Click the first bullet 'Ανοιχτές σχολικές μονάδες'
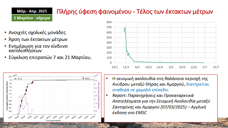228x128 pixels. click(x=38, y=32)
